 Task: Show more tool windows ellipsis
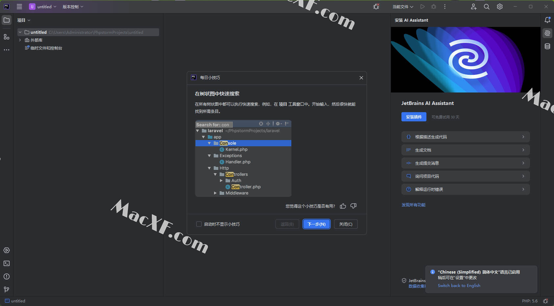coord(7,50)
